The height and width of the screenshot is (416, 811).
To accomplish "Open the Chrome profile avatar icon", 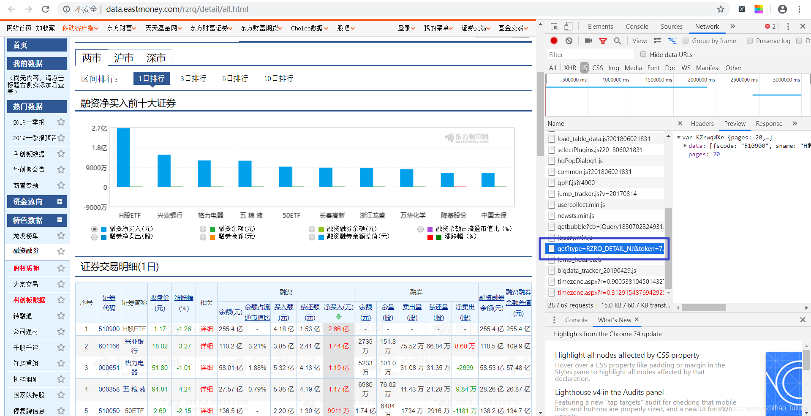I will click(782, 9).
